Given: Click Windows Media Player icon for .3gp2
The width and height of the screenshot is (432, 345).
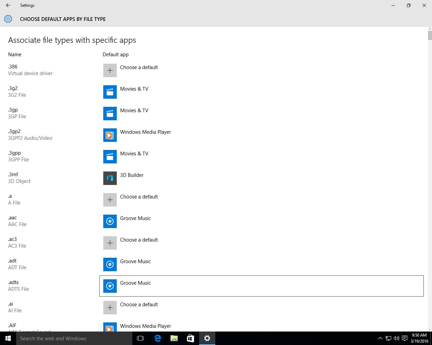Looking at the screenshot, I should tap(110, 135).
